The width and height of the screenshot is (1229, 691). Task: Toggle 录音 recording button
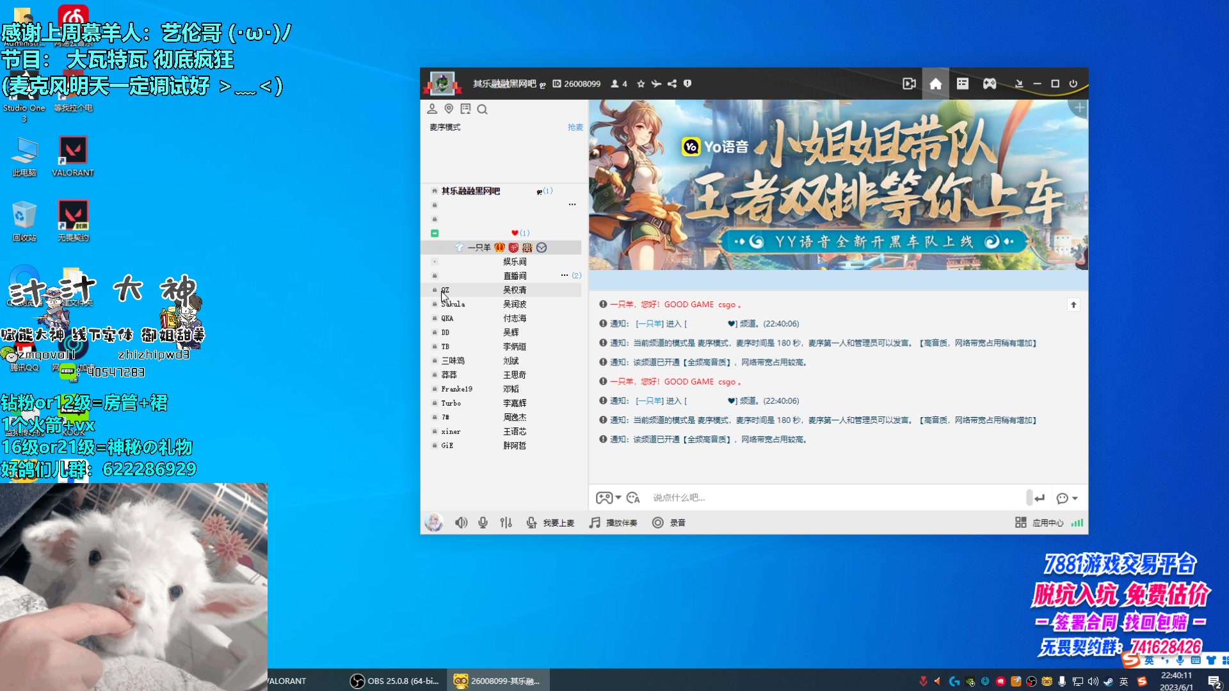(x=669, y=523)
